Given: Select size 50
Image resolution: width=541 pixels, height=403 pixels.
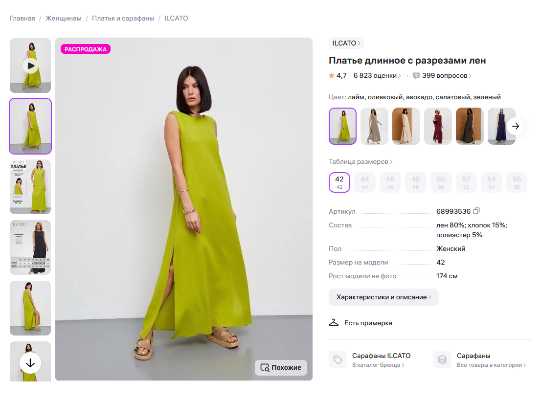Looking at the screenshot, I should click(x=441, y=182).
